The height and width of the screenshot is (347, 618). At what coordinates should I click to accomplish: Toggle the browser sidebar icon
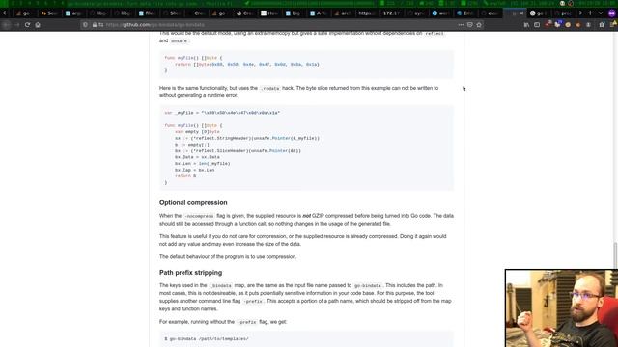tap(537, 25)
